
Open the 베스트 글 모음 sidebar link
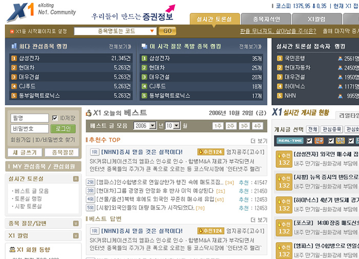[x=31, y=191]
